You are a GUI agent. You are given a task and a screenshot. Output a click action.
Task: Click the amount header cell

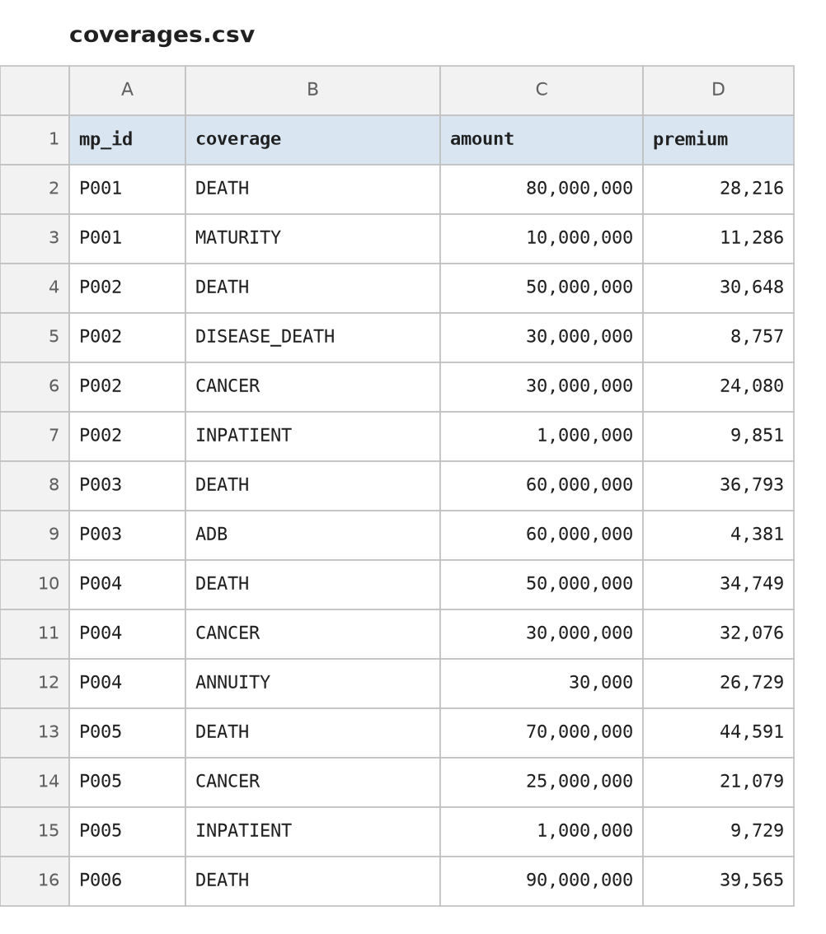(542, 140)
